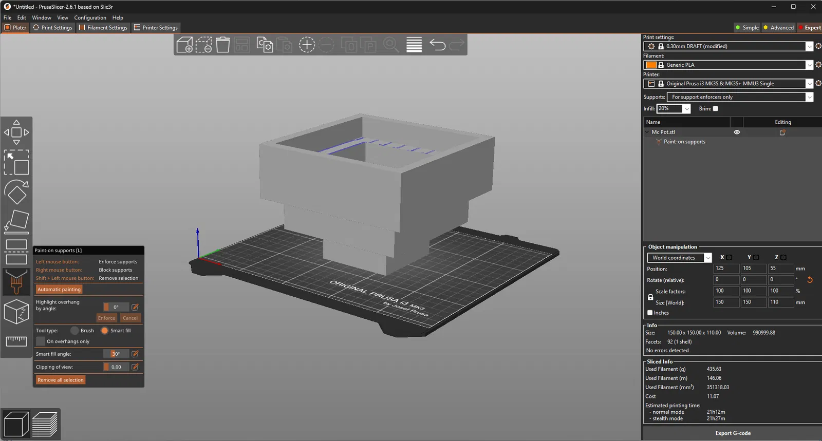Screen dimensions: 822x441
Task: Select the Smart fill tool type
Action: coord(105,331)
